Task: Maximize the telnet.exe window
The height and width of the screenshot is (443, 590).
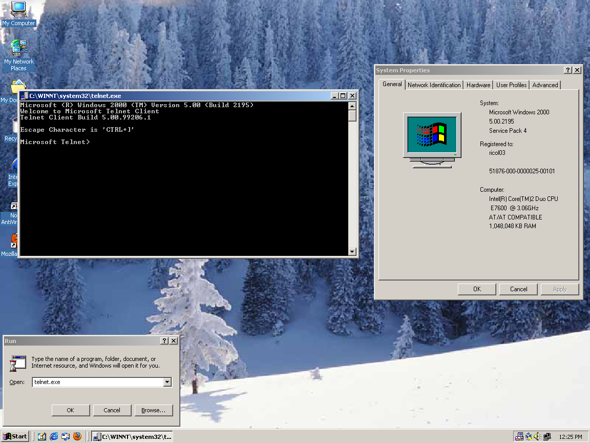Action: [x=343, y=96]
